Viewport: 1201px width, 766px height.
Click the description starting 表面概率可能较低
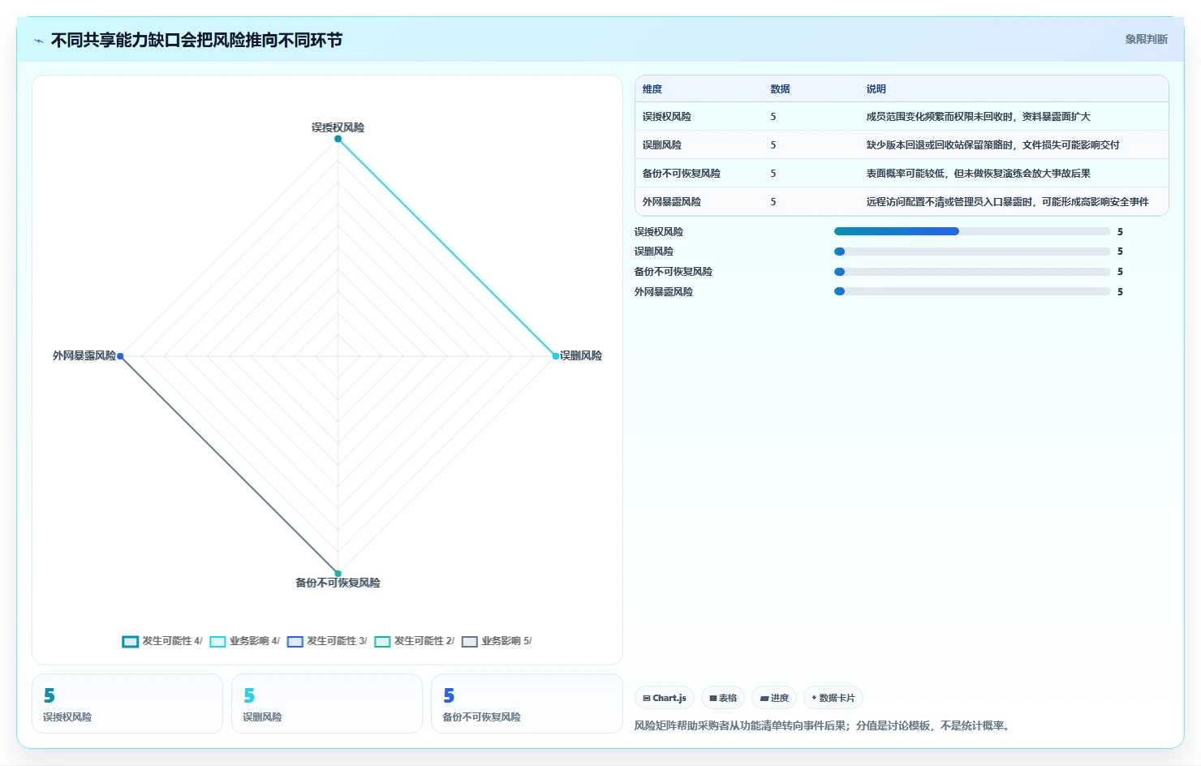[x=978, y=174]
